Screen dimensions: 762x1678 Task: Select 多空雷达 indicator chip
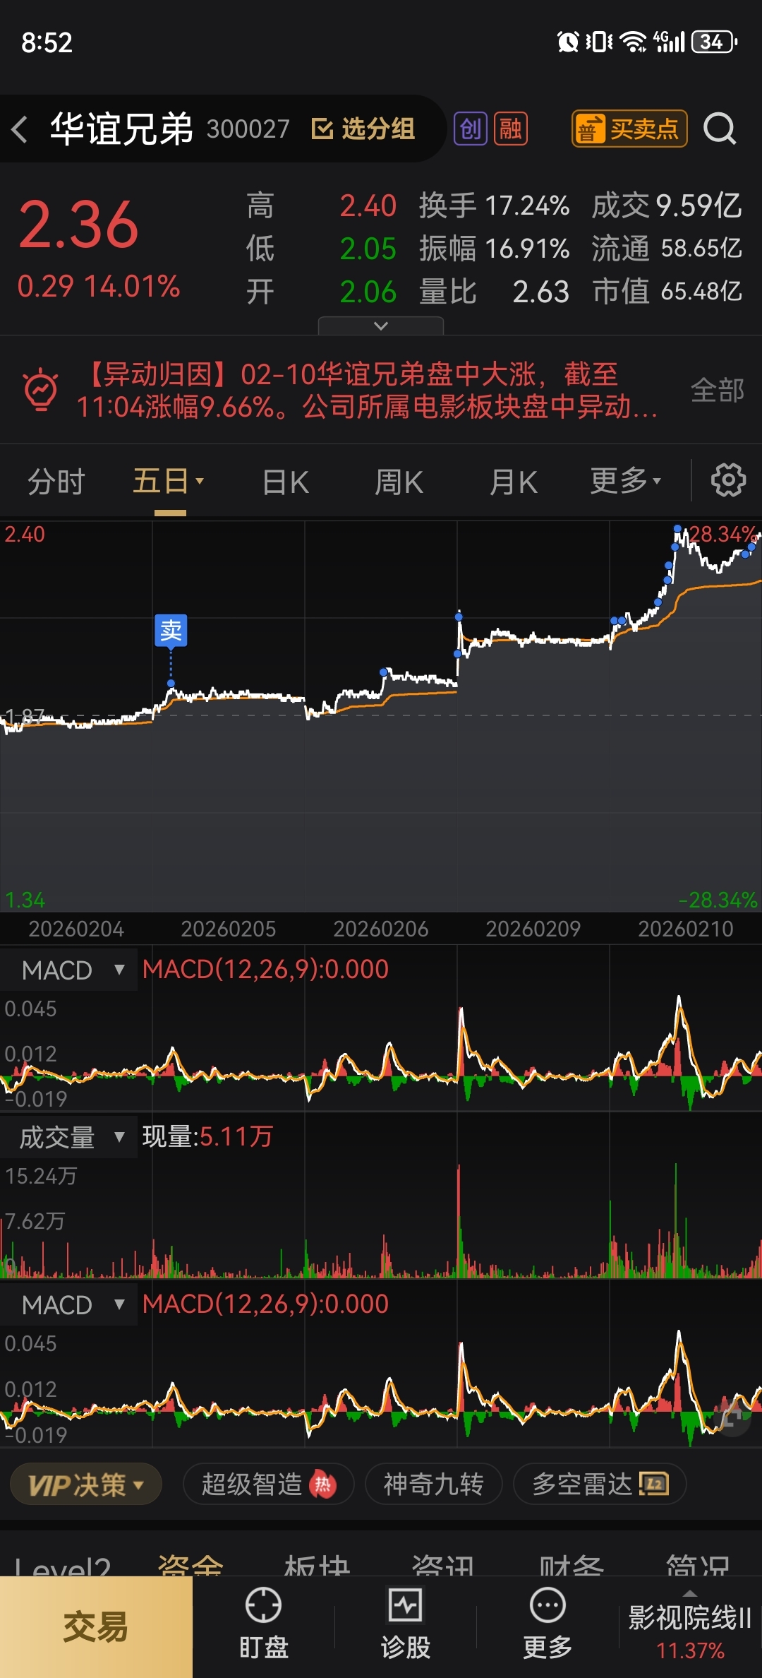(600, 1484)
